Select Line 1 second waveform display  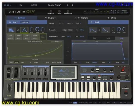coord(24,30)
